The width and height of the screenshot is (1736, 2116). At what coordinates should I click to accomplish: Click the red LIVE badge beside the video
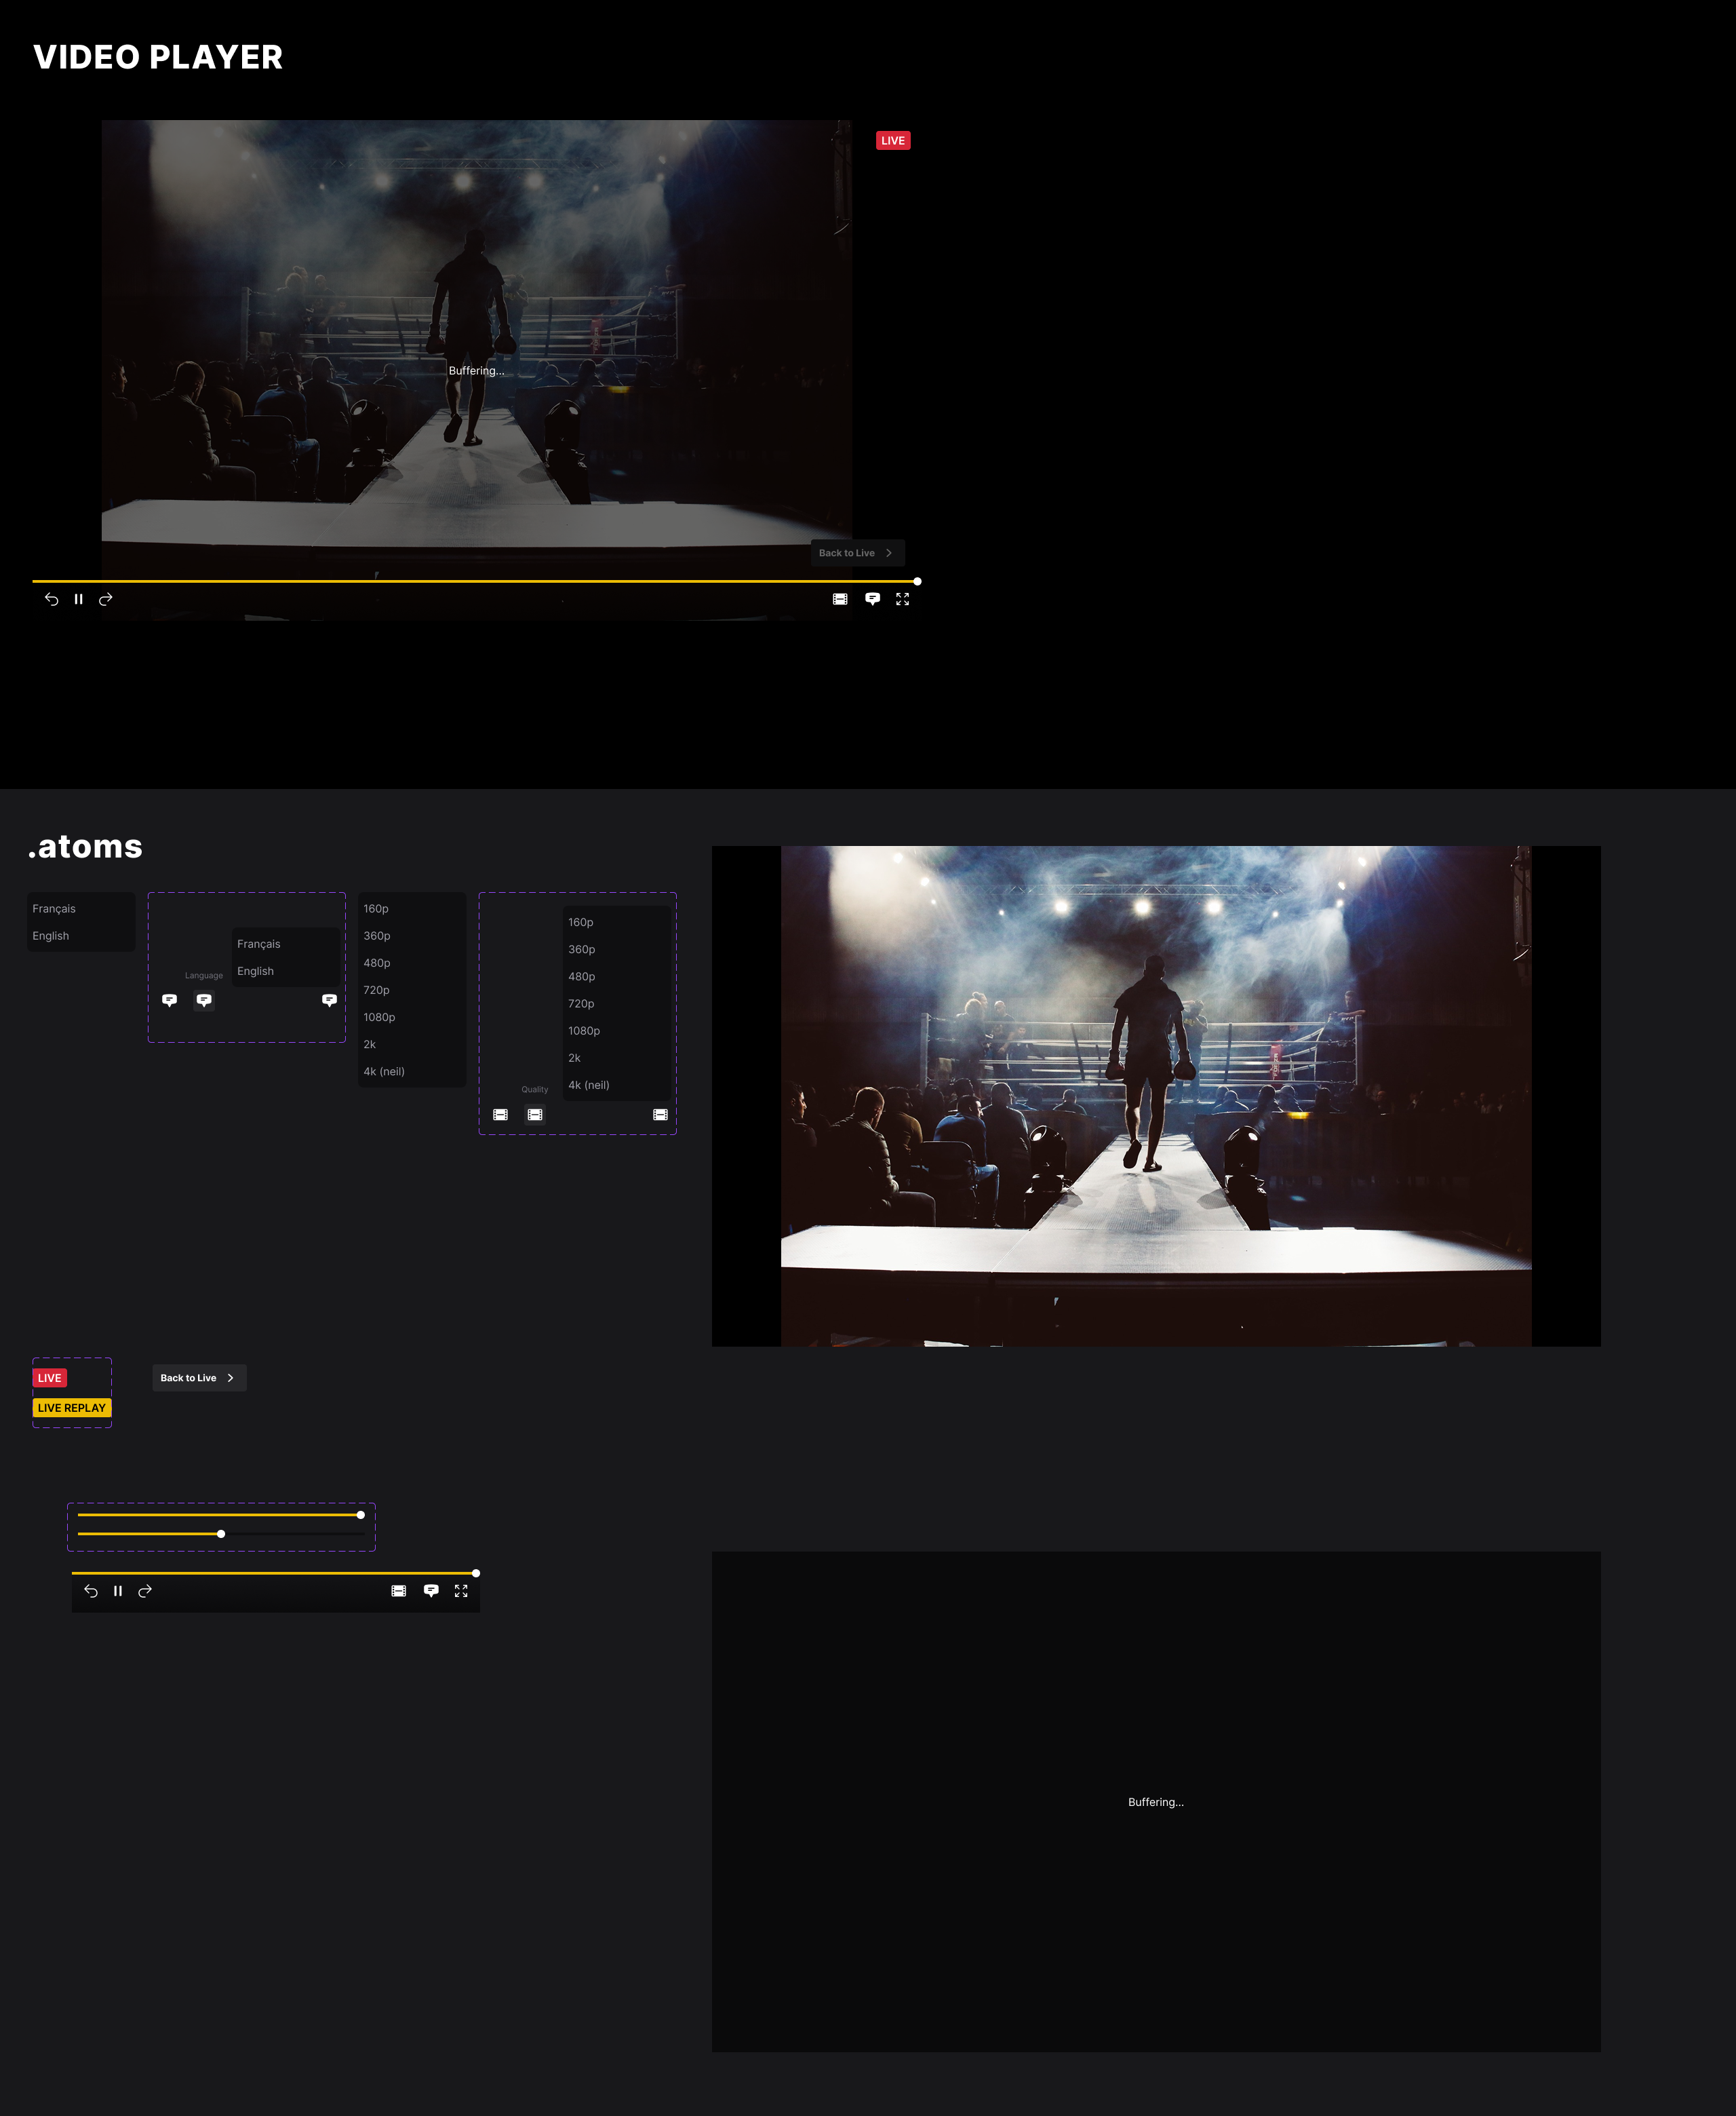(x=893, y=141)
